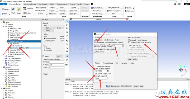The width and height of the screenshot is (190, 99).
Task: Collapse the Injections tree node
Action: tap(8, 44)
